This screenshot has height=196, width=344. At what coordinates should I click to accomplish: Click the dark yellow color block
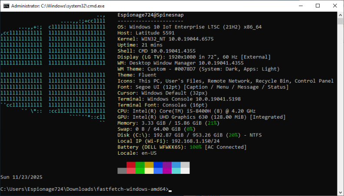149,165
